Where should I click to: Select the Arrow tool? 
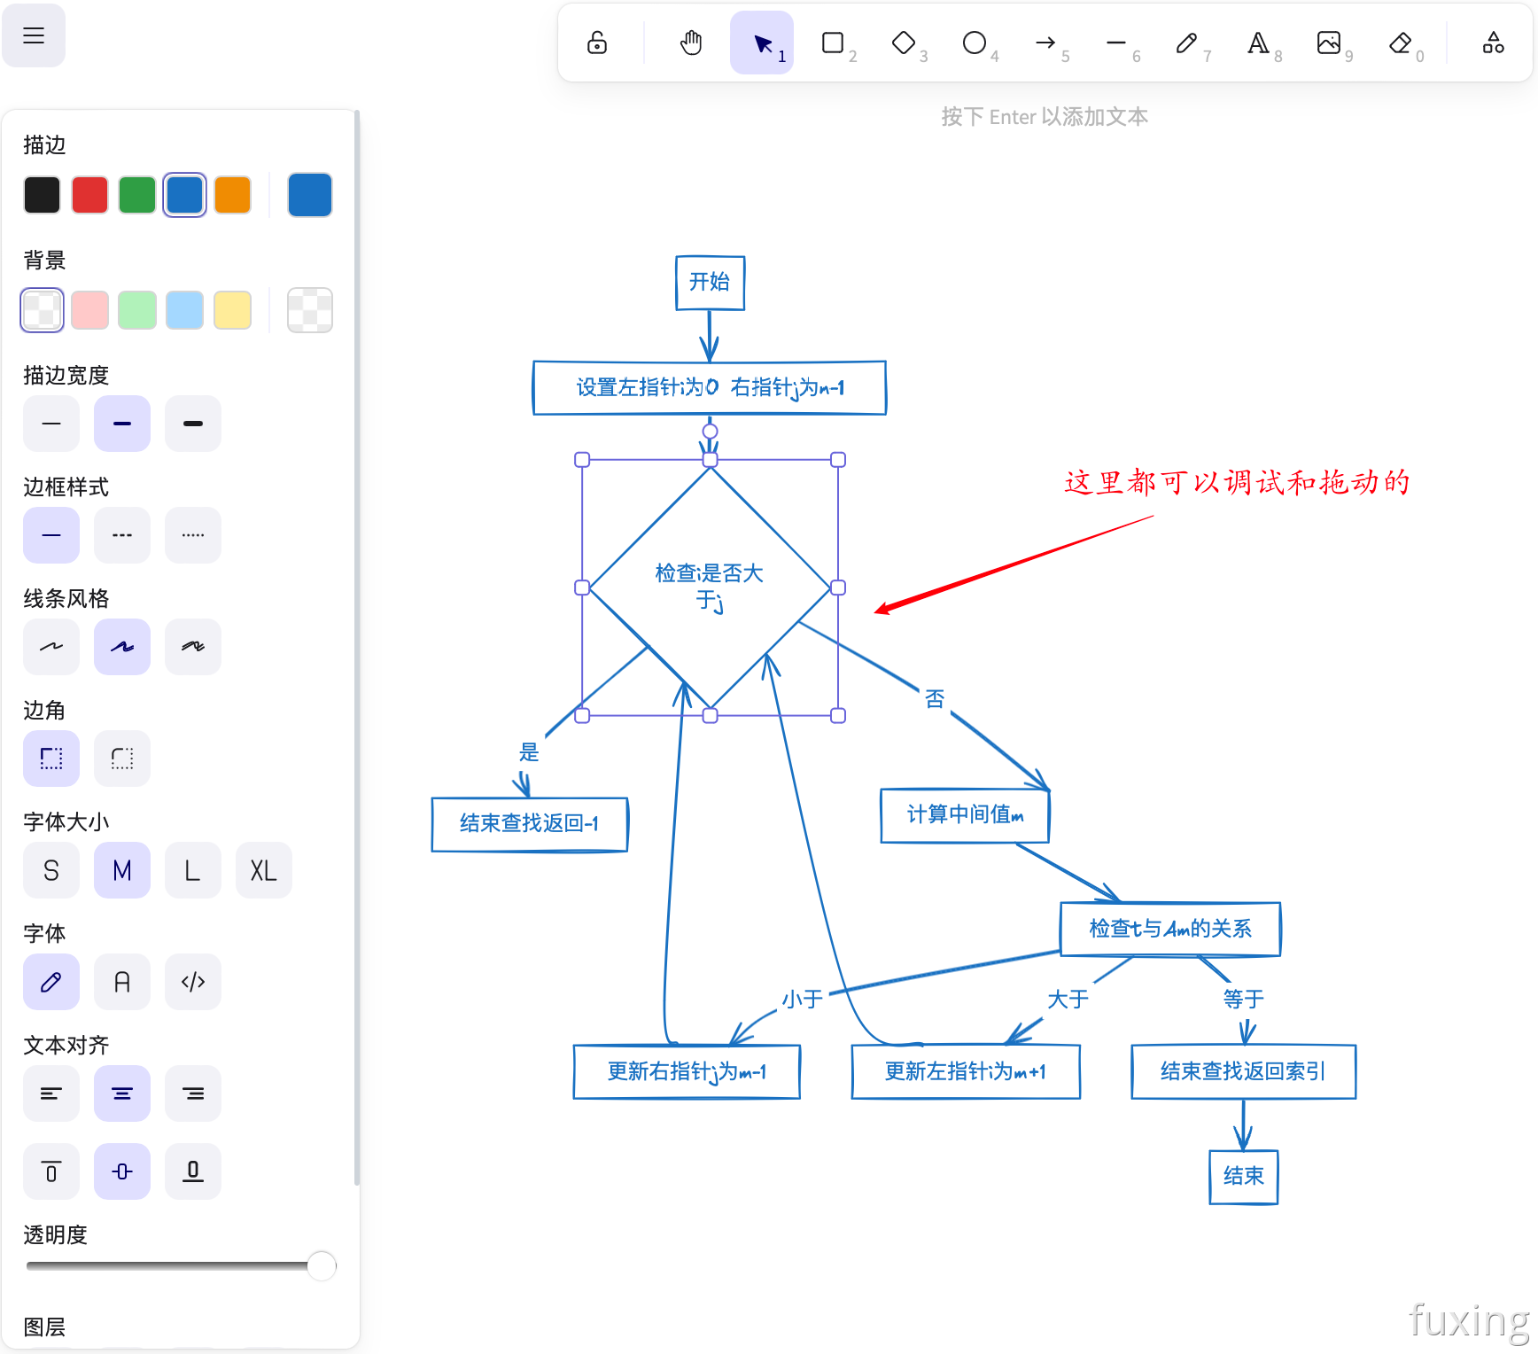1045,43
